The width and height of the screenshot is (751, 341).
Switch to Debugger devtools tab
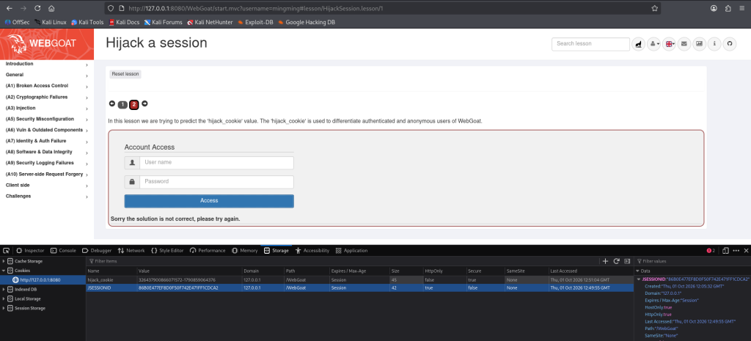tap(97, 251)
